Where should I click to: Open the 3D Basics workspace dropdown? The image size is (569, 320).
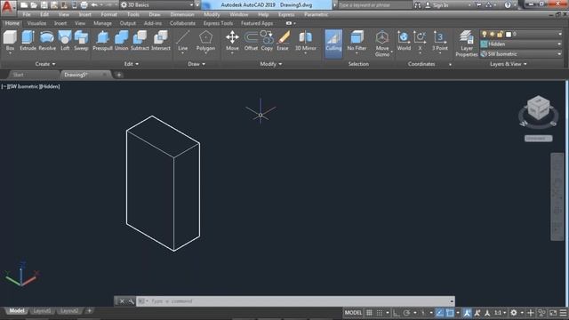[156, 5]
